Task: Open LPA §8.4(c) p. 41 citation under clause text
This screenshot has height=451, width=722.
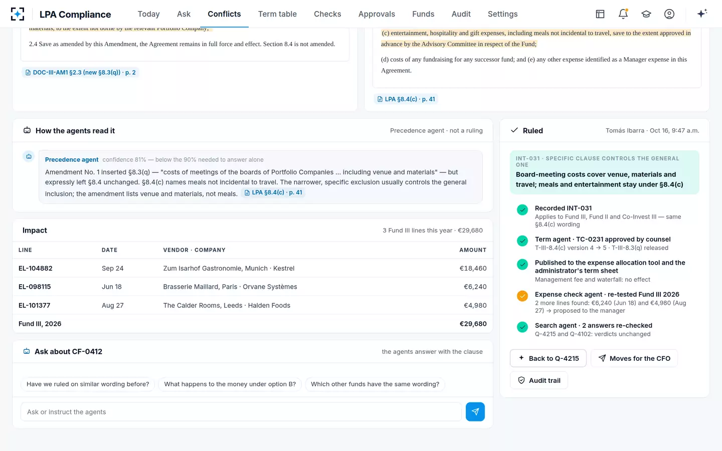Action: [407, 99]
